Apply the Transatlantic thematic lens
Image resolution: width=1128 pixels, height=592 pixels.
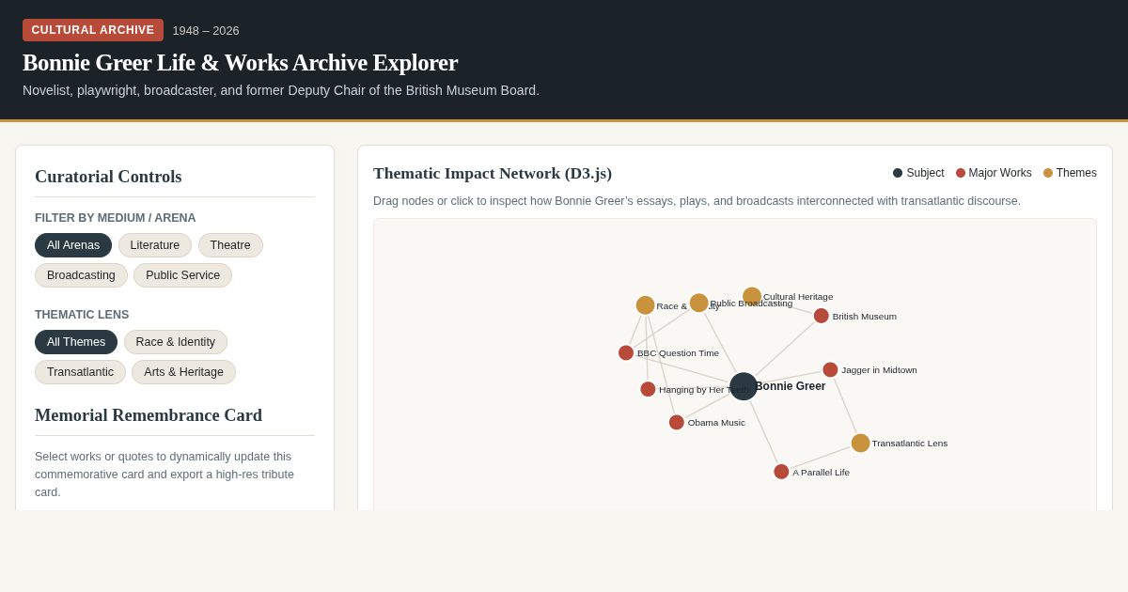pos(80,372)
